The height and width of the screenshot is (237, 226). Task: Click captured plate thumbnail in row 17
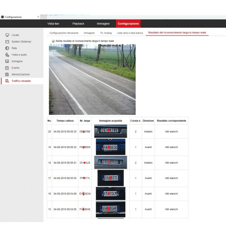click(x=110, y=178)
